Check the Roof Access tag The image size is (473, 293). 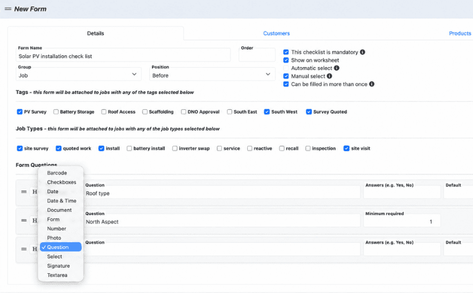click(x=104, y=112)
